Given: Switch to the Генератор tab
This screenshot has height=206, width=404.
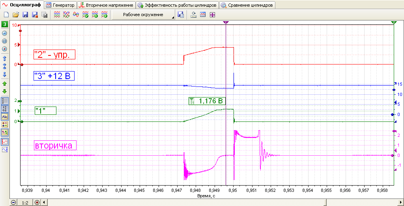Looking at the screenshot, I should [x=60, y=5].
